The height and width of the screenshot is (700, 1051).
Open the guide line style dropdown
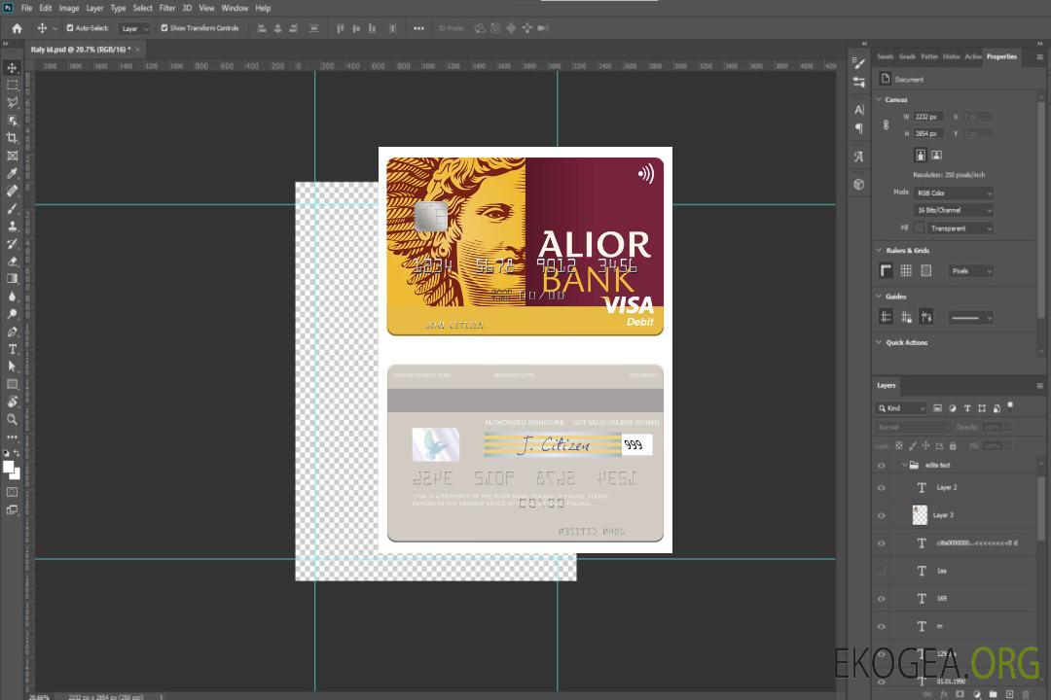[970, 318]
